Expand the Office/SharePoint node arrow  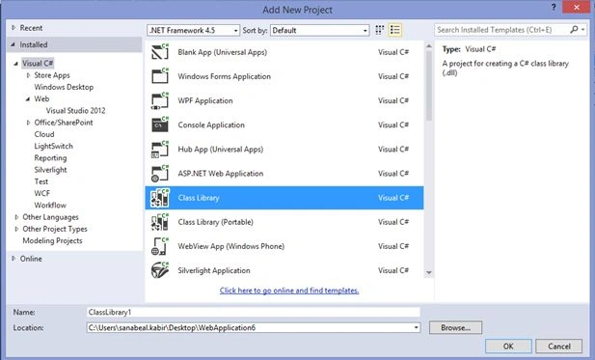coord(28,123)
